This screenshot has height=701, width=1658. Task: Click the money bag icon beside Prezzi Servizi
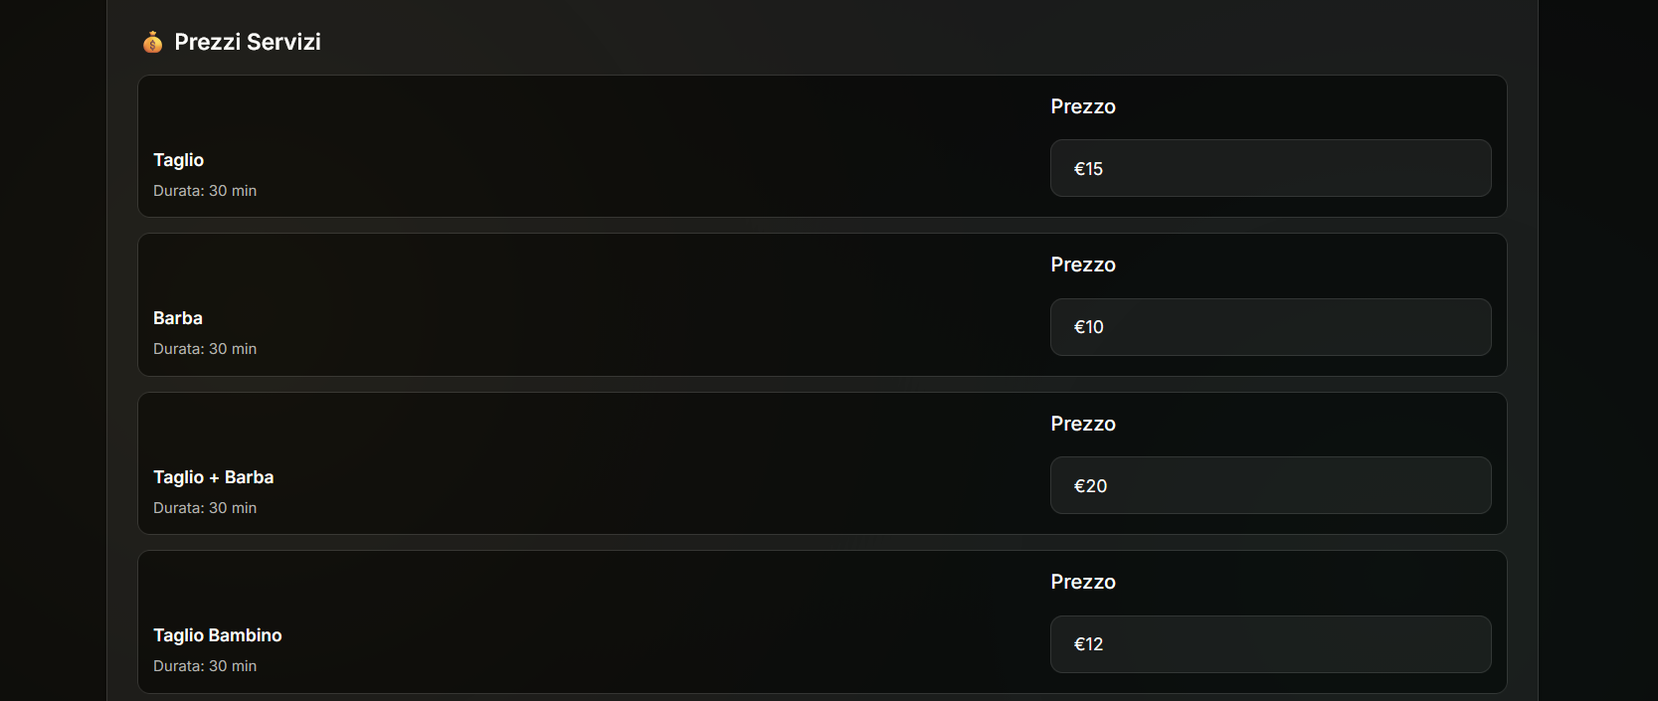(x=152, y=42)
